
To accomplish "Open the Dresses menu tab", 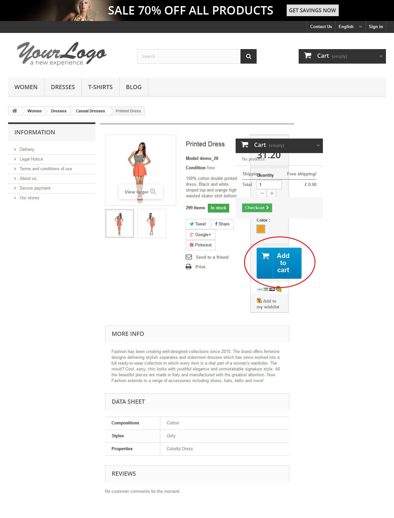I will [63, 87].
